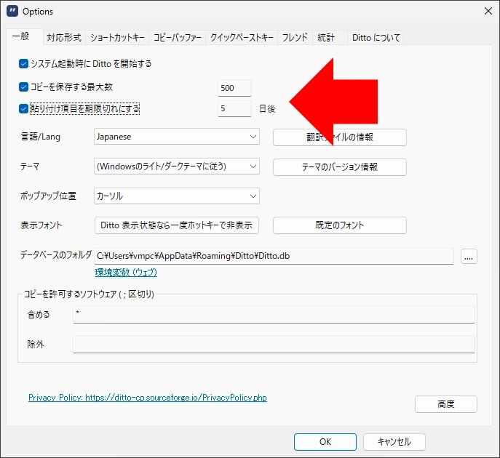The width and height of the screenshot is (500, 458).
Task: Open the 環境変数 (ウェブ) link
Action: 126,273
